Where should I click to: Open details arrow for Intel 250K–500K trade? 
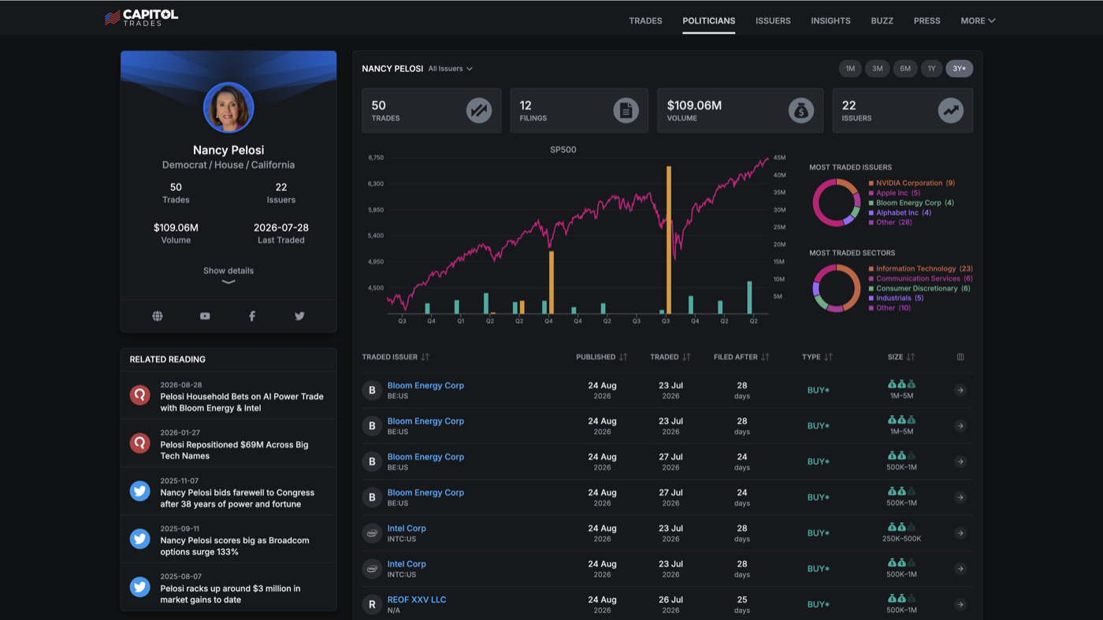pos(960,533)
